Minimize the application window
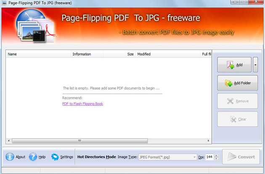 (x=235, y=2)
